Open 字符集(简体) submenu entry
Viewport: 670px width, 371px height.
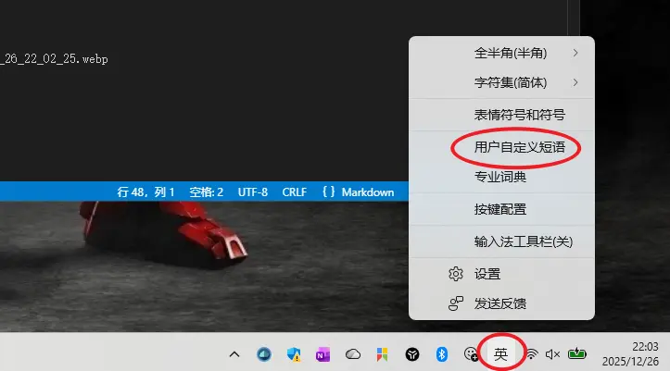pos(501,82)
